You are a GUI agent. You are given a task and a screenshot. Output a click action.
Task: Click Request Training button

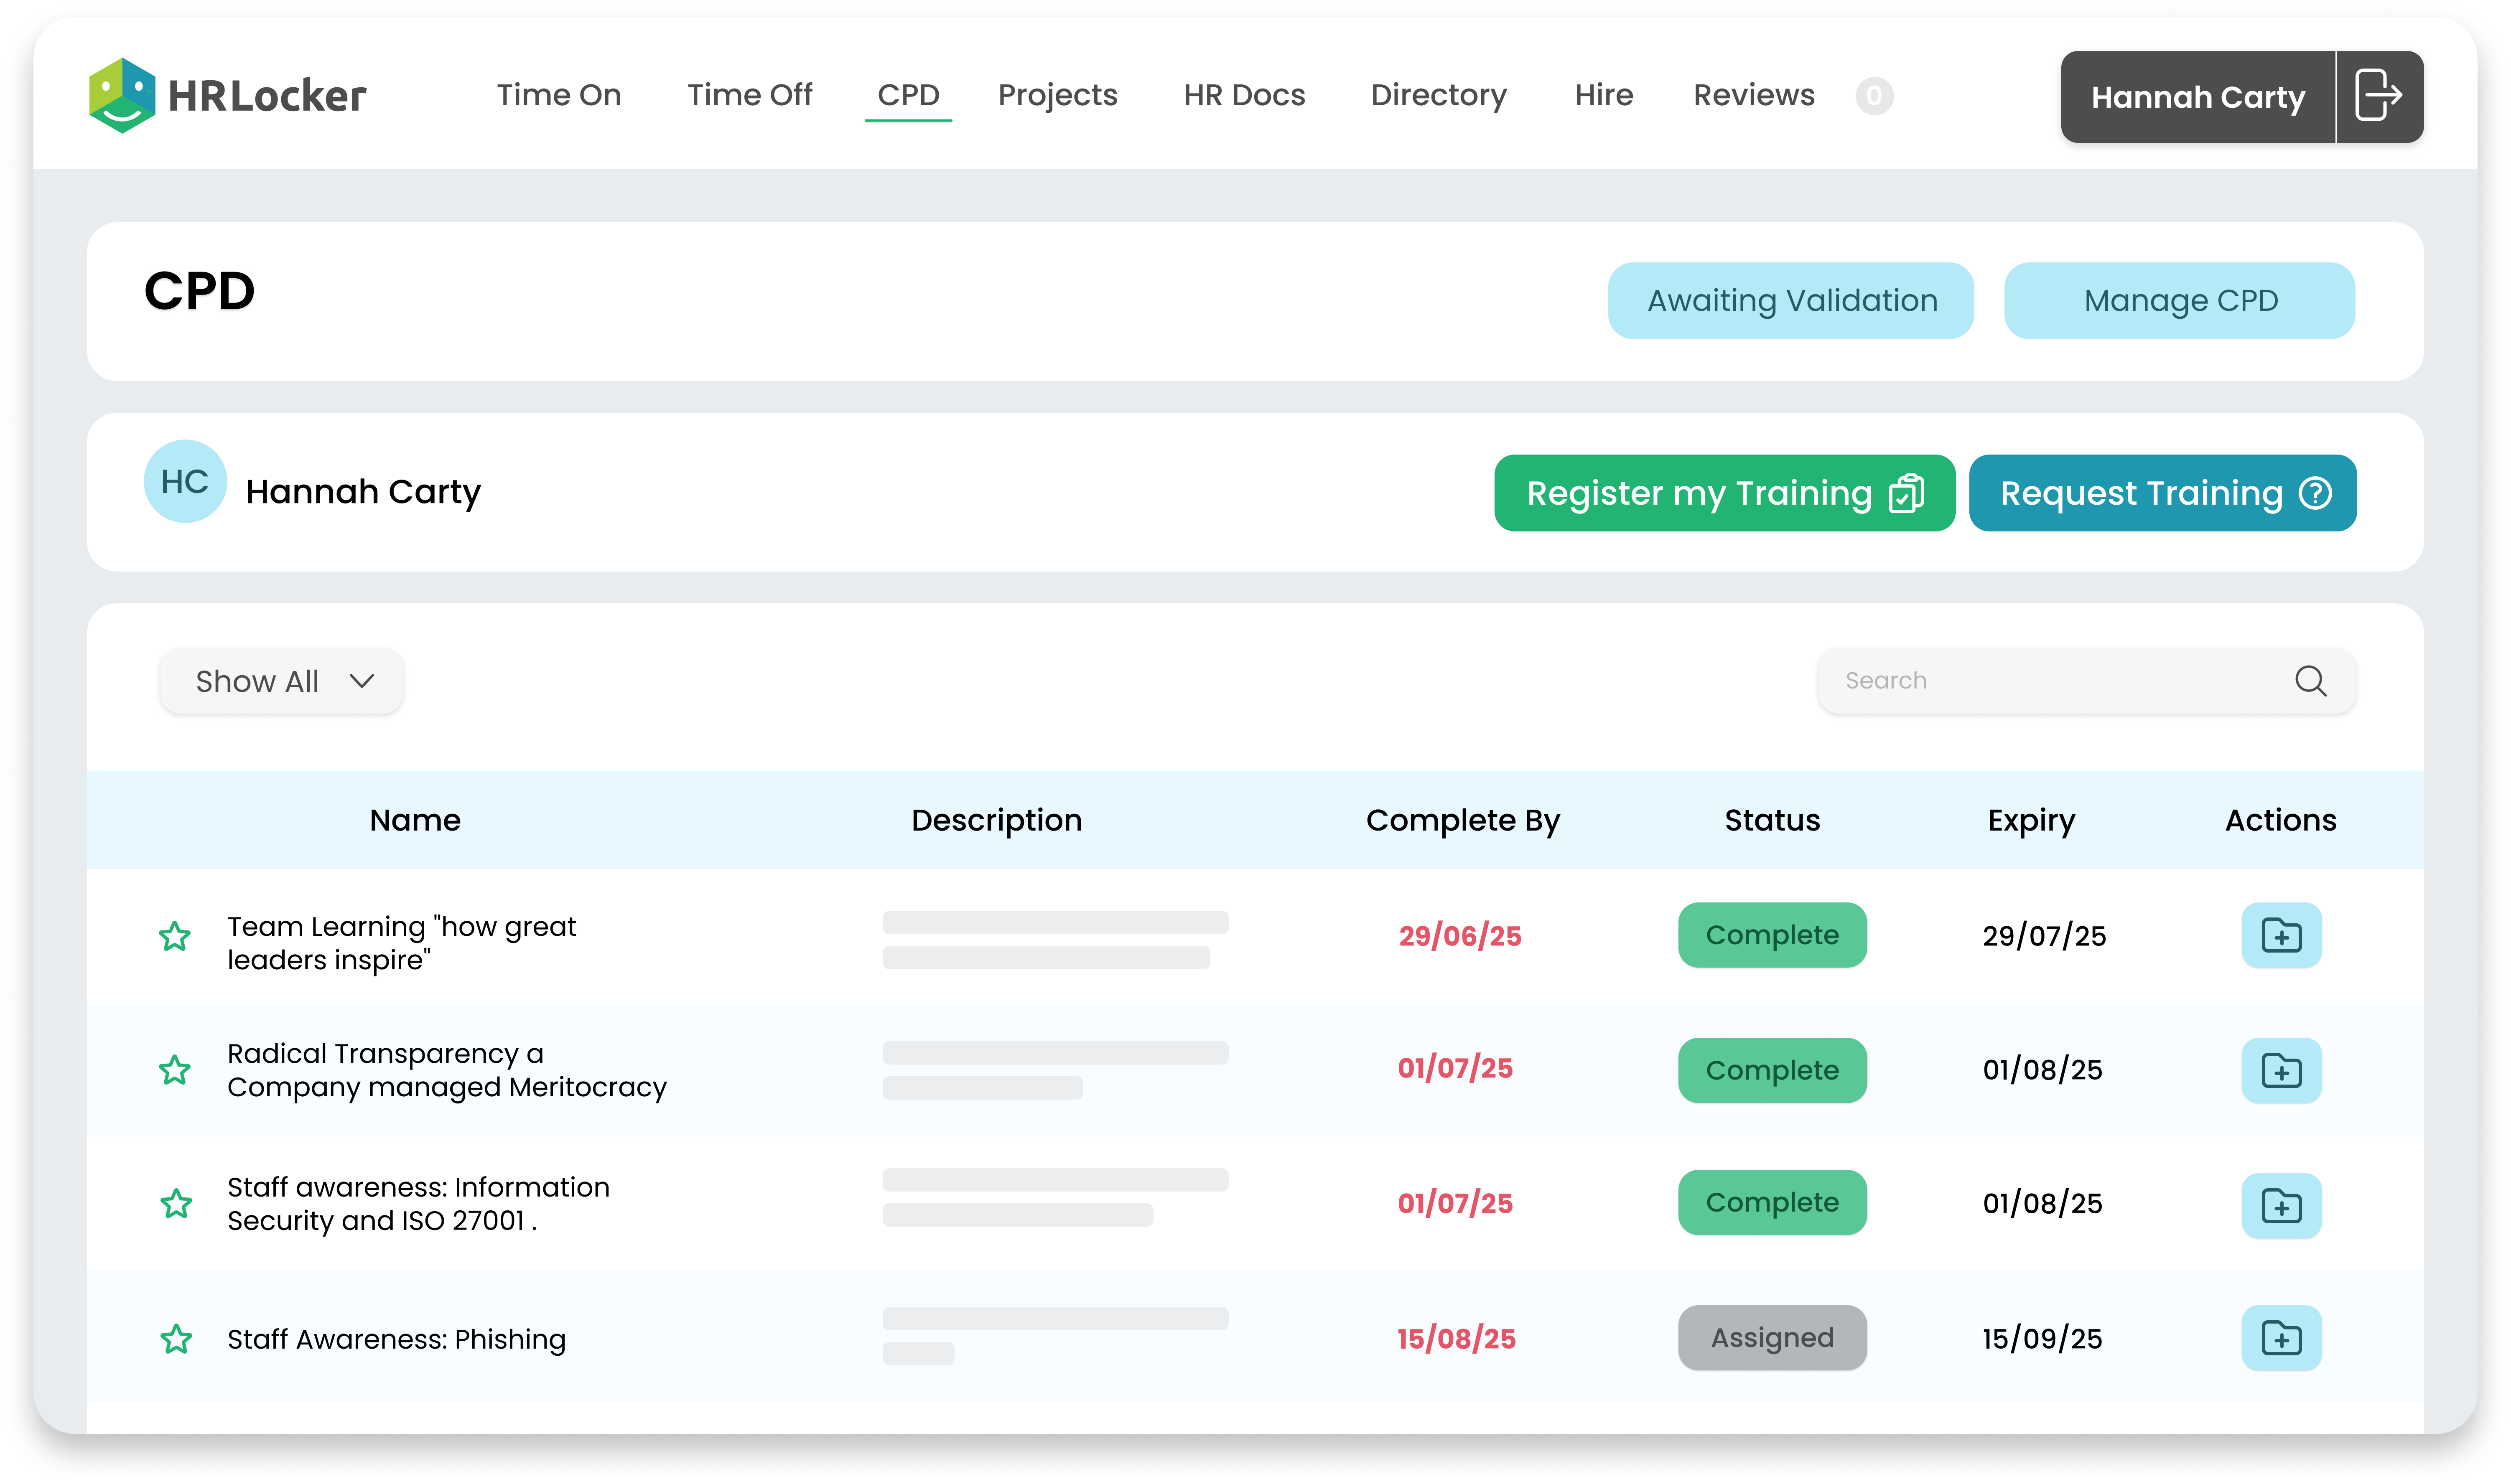coord(2162,493)
